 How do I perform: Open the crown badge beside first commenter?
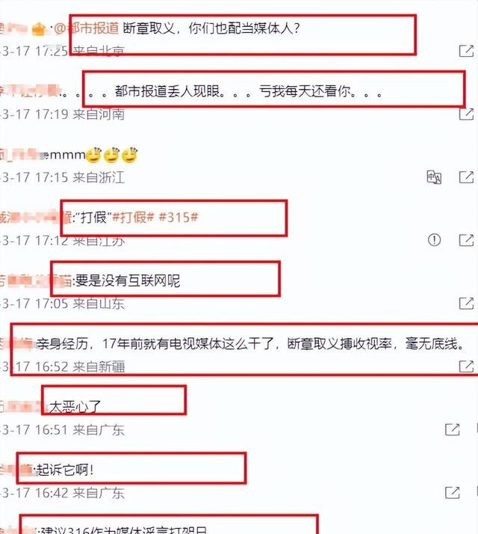coord(39,29)
